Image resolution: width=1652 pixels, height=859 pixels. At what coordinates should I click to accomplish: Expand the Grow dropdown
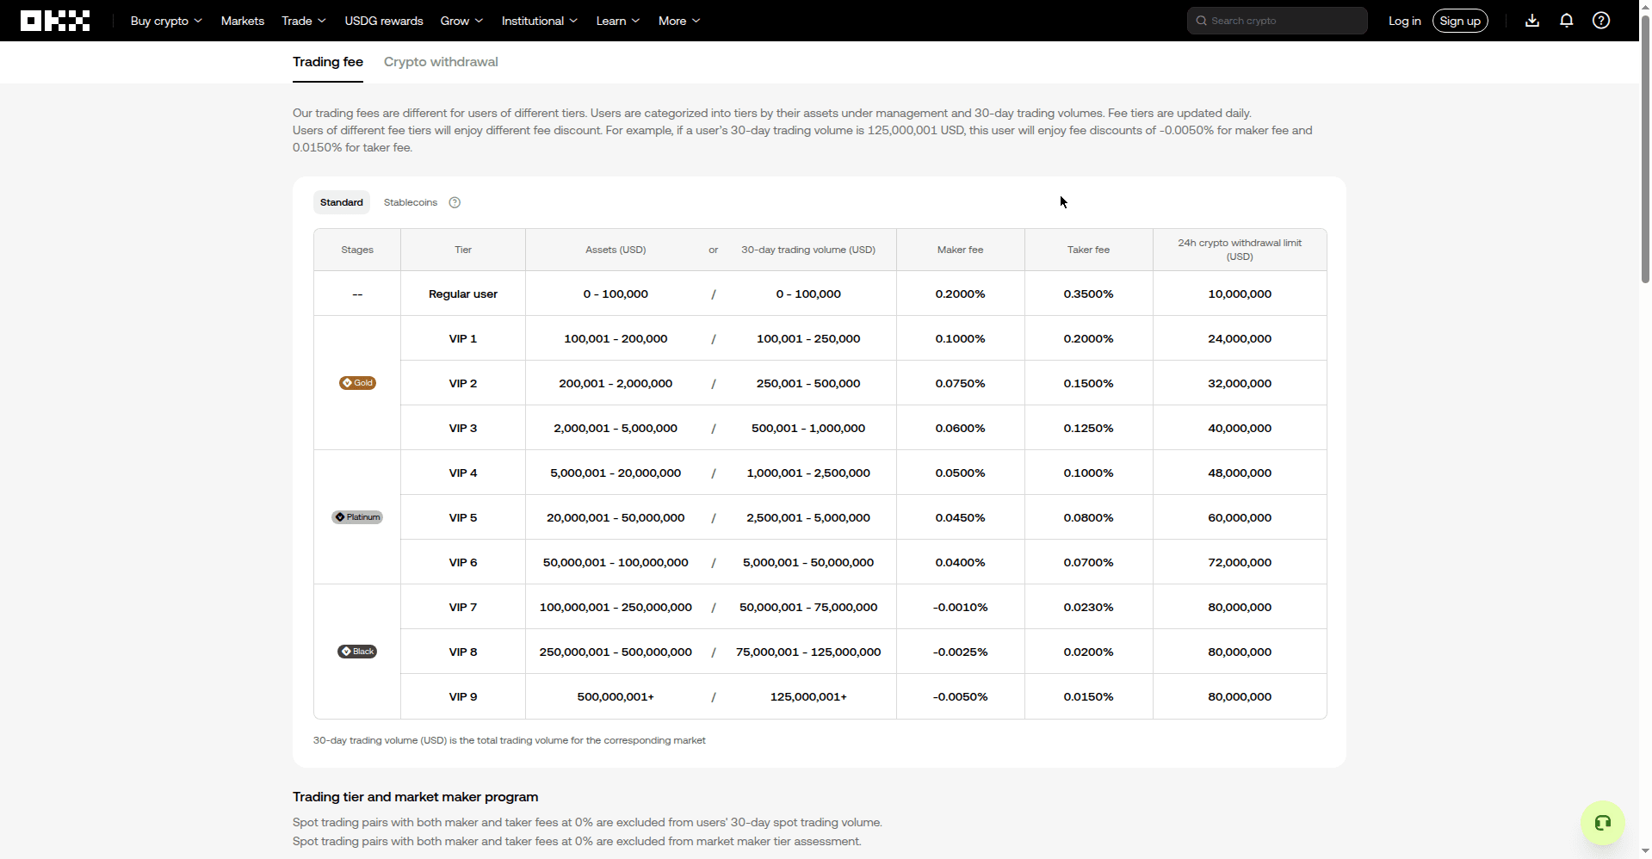461,21
